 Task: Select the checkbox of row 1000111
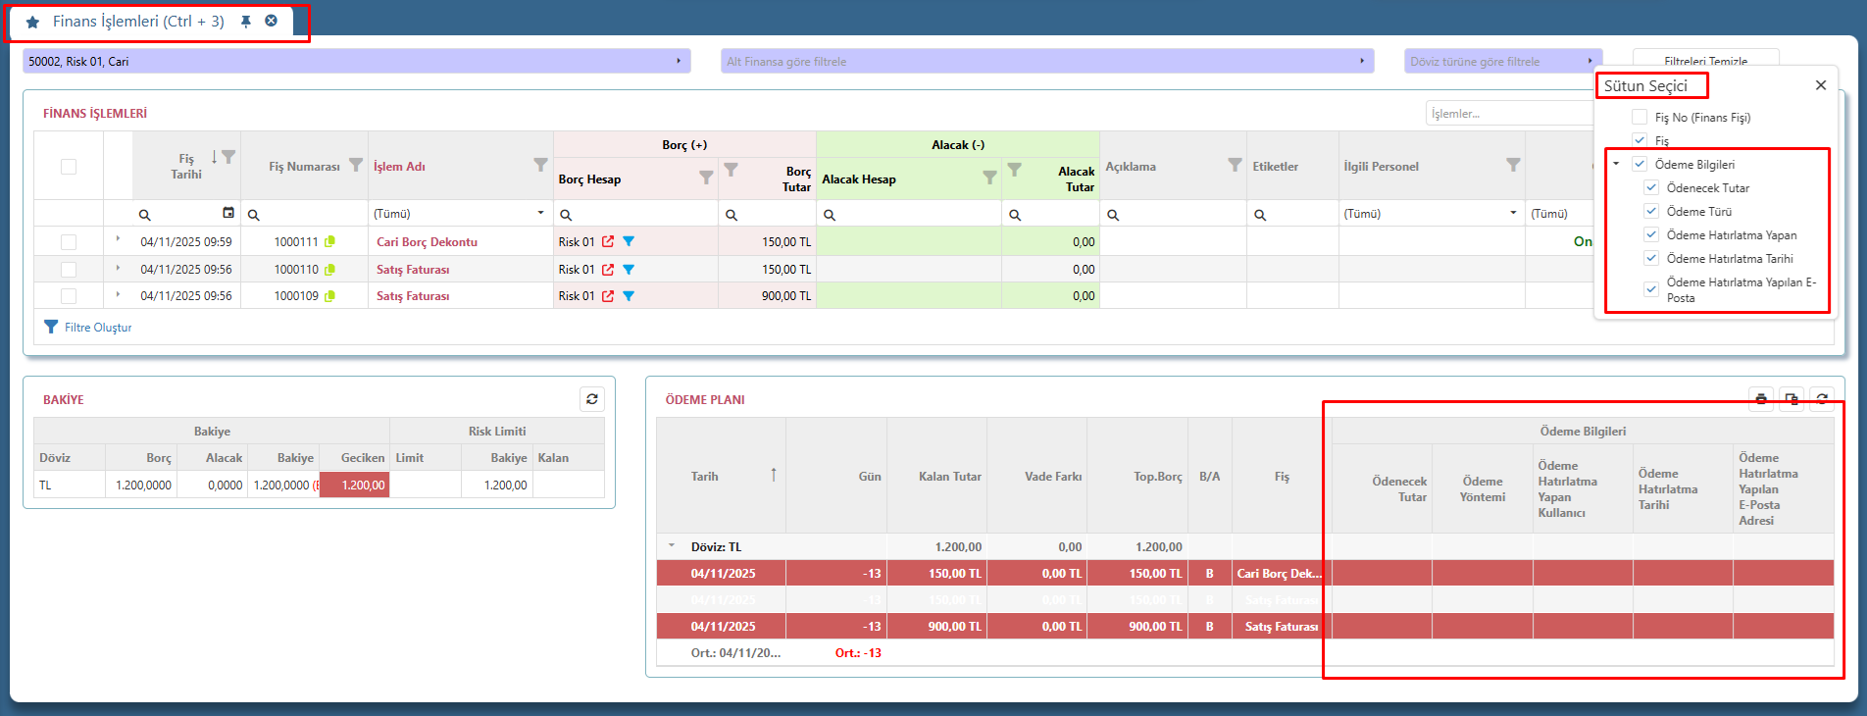pyautogui.click(x=69, y=242)
